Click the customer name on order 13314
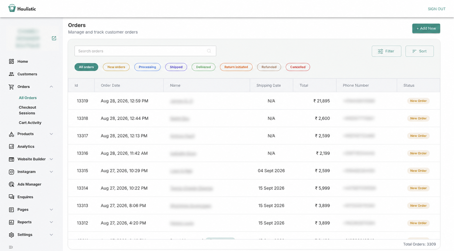454x251 pixels. pos(191,188)
